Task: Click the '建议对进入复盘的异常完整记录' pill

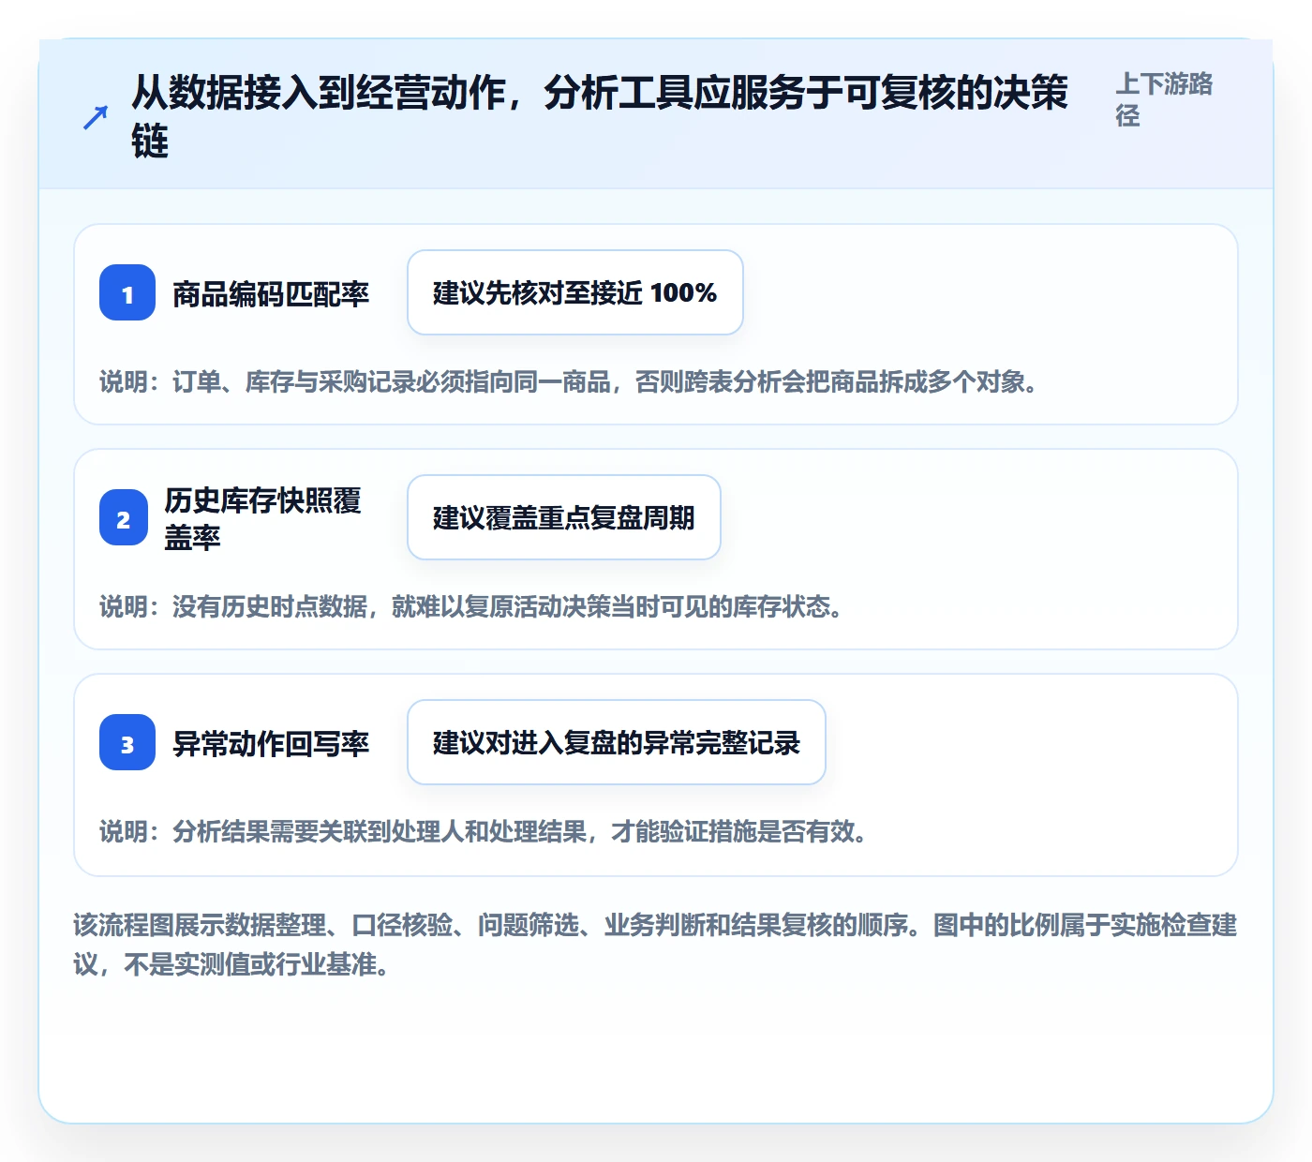Action: (617, 742)
